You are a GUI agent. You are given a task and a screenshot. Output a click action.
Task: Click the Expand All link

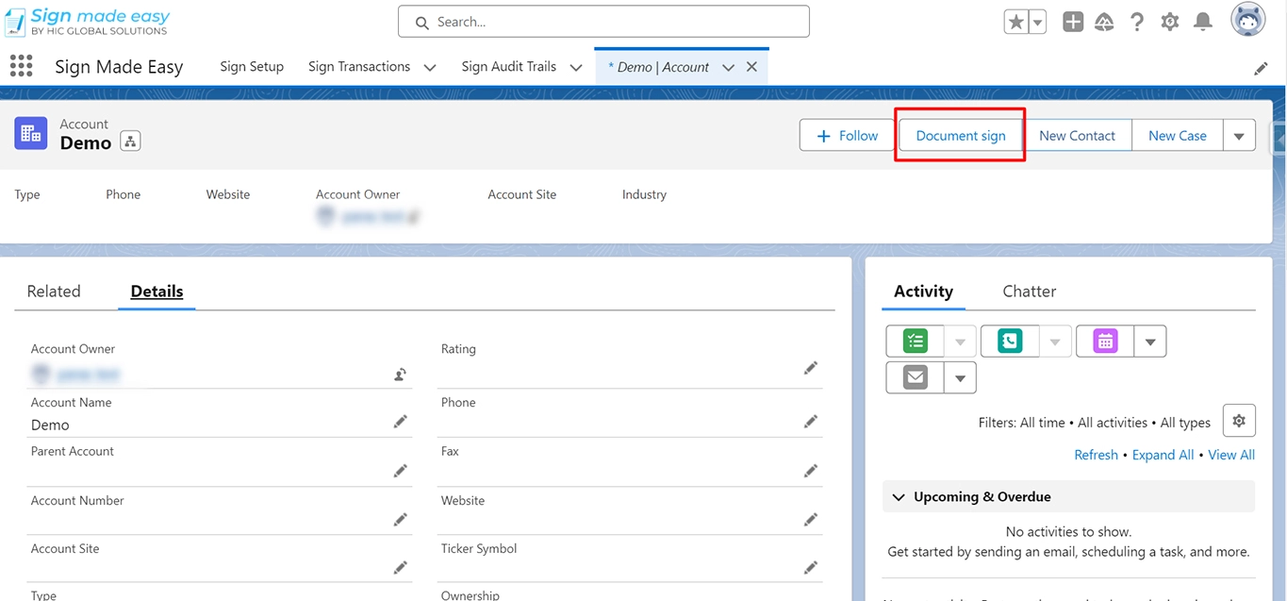1163,455
